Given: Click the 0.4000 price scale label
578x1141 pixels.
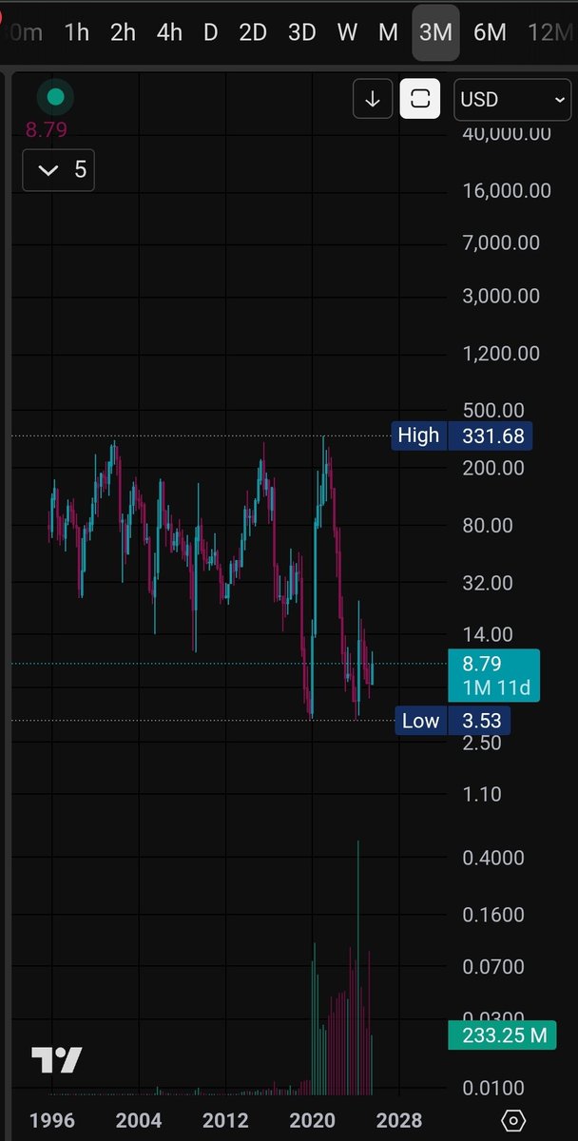Looking at the screenshot, I should tap(493, 858).
